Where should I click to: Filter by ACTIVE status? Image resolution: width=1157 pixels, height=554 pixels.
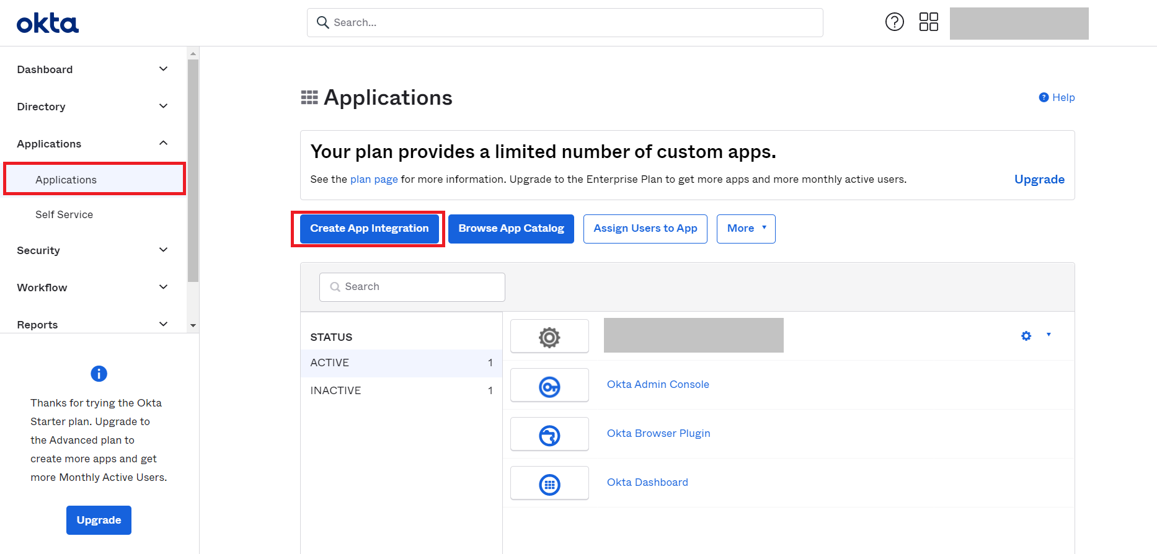pos(401,363)
